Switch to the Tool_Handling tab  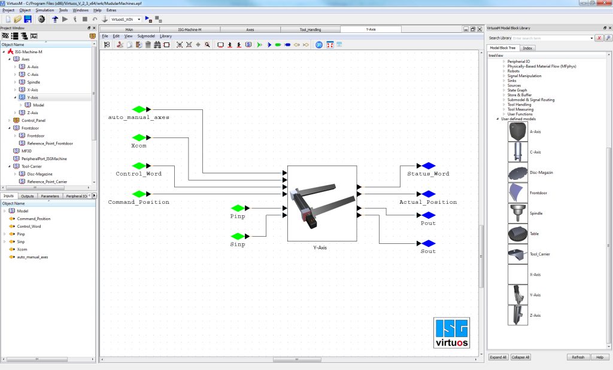310,29
